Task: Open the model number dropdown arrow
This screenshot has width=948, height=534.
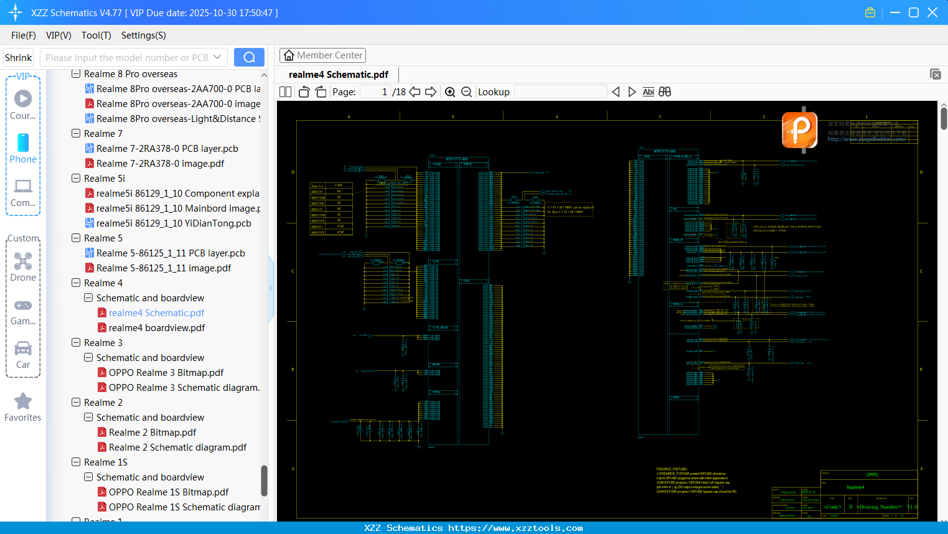Action: [217, 57]
